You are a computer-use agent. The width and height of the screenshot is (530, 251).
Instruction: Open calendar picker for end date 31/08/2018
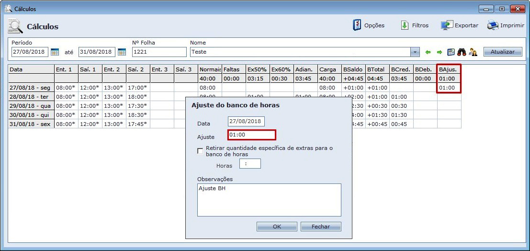click(x=122, y=52)
